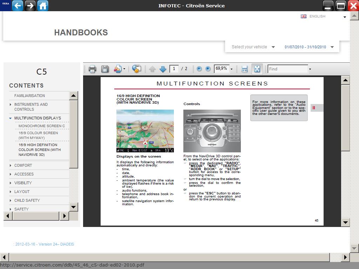Close the INFOTEC window
This screenshot has height=269, width=359.
click(353, 6)
